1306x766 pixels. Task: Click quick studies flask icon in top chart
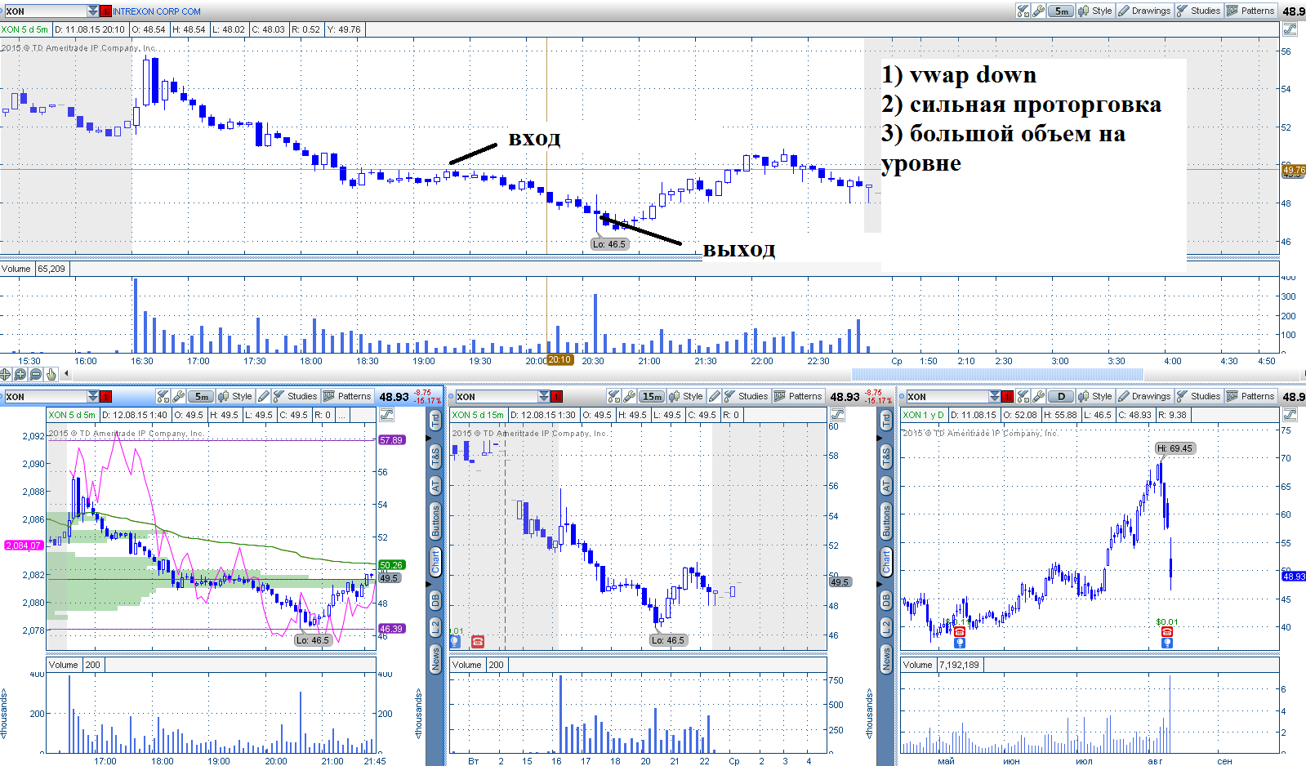tap(1023, 11)
